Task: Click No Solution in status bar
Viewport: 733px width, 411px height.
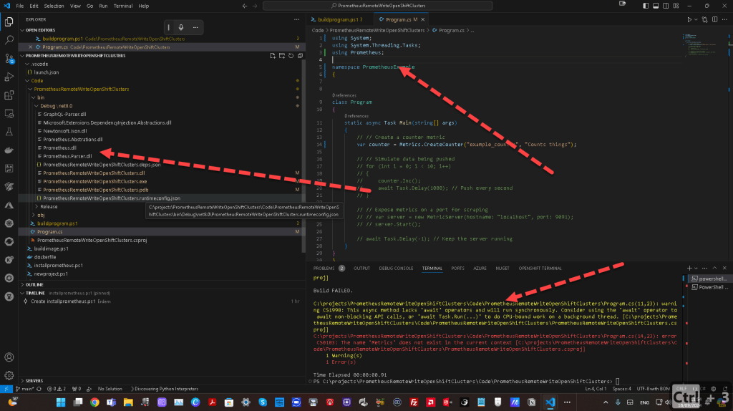Action: tap(110, 389)
